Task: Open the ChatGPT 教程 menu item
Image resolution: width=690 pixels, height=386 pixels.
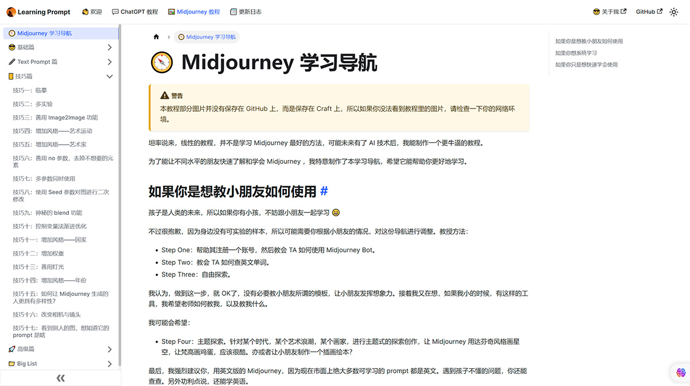Action: 135,11
